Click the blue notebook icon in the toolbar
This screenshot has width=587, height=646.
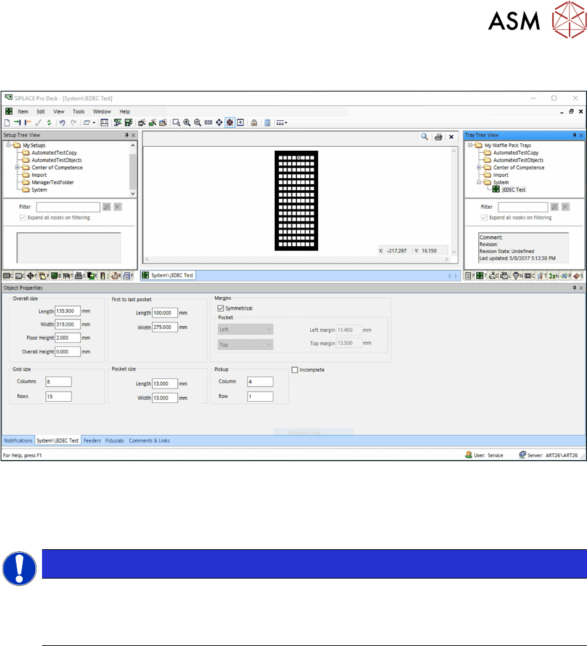click(x=267, y=123)
